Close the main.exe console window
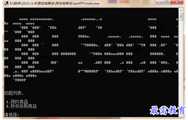Viewport: 188px width, 120px height. click(177, 2)
